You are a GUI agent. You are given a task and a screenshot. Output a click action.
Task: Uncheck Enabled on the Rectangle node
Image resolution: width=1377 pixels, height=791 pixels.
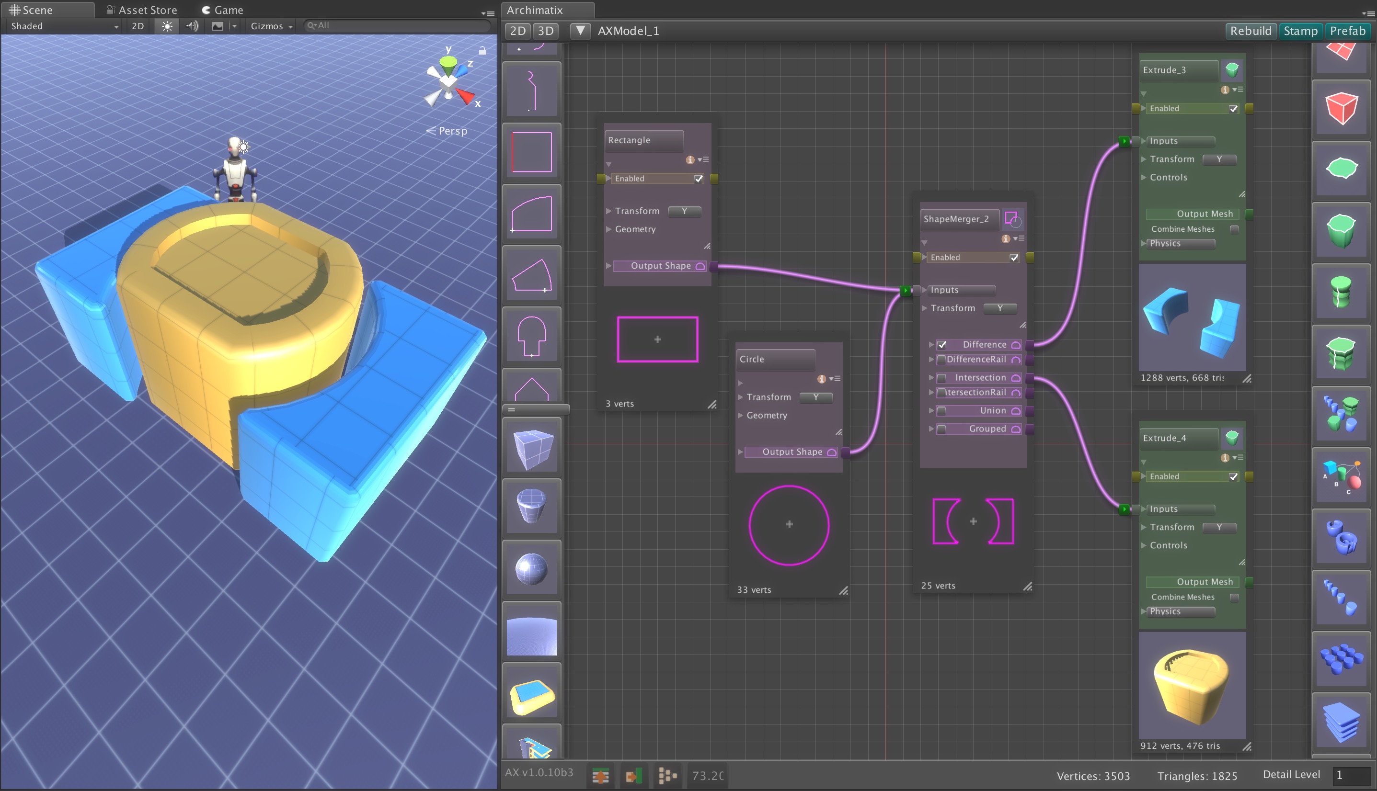pos(698,179)
